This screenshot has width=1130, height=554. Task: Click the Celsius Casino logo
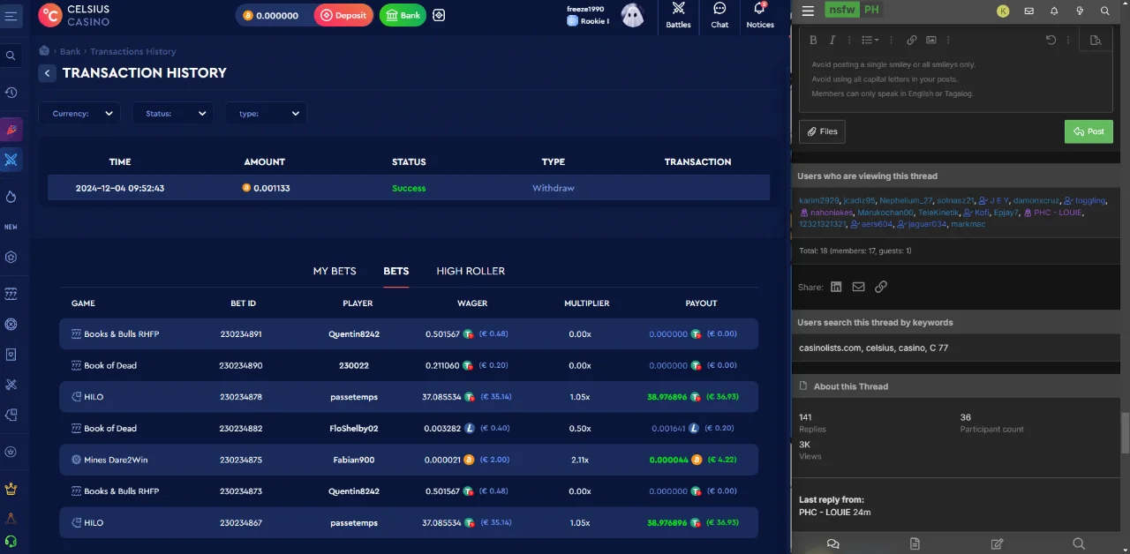[75, 15]
